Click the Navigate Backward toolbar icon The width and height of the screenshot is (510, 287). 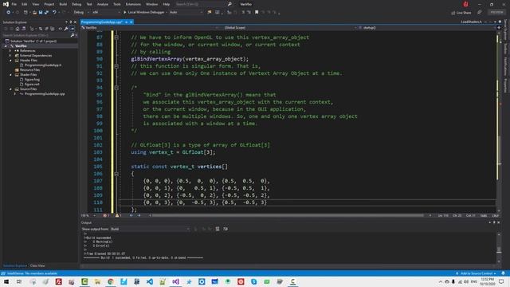(8, 13)
